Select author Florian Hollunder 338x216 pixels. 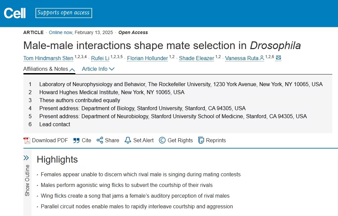coord(147,58)
